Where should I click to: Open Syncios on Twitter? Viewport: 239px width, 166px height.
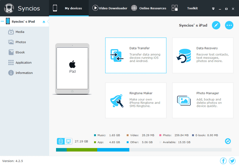232,161
